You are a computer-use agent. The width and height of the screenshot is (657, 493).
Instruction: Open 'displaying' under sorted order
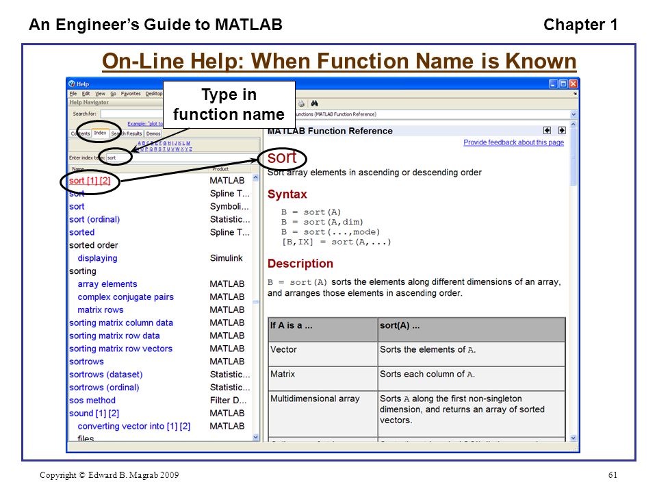click(x=97, y=258)
